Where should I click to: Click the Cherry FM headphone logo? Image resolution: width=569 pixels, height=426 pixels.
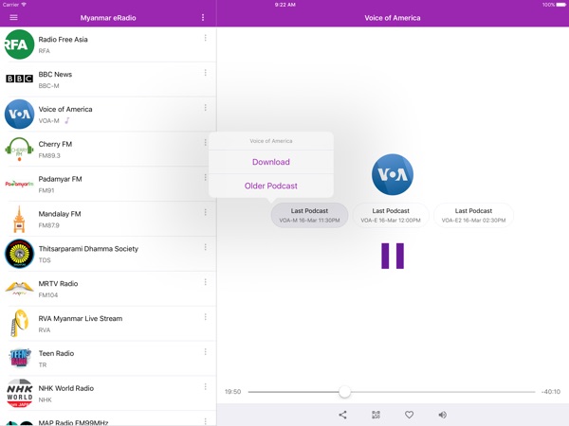pos(19,149)
